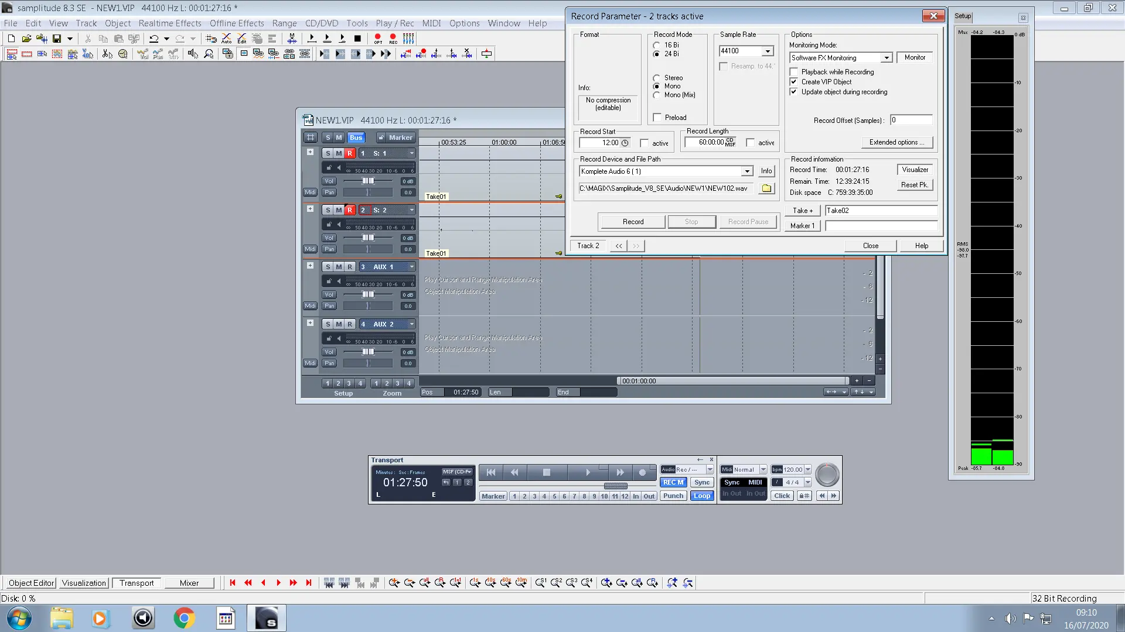This screenshot has height=632, width=1125.
Task: Open the Mixer icon in toolbar
Action: pyautogui.click(x=408, y=39)
